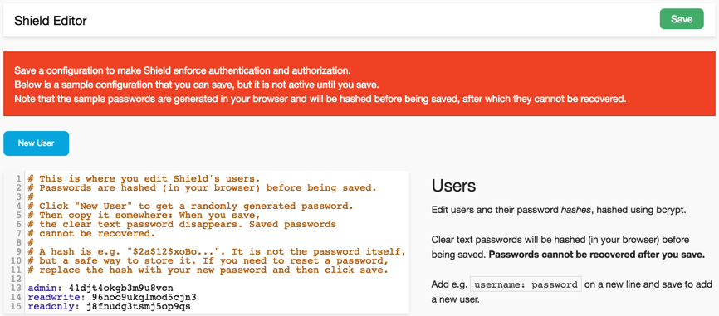Click empty line 12 in editor
Image resolution: width=719 pixels, height=316 pixels.
pos(216,279)
